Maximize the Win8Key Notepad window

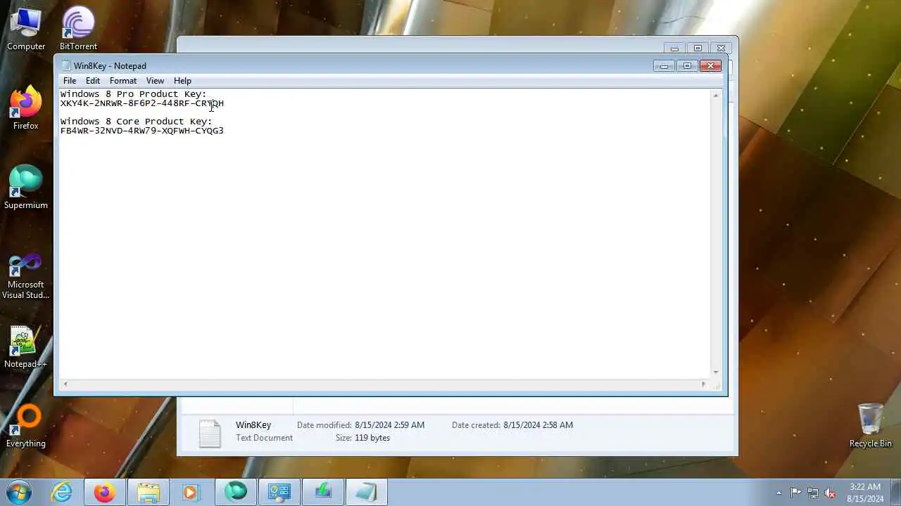pyautogui.click(x=687, y=66)
